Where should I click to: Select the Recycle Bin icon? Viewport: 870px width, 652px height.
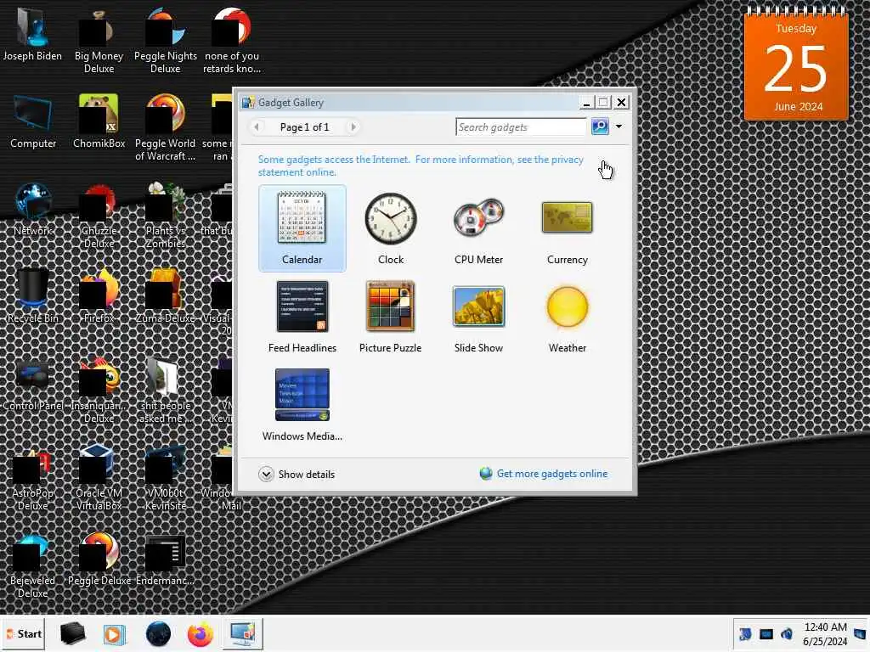click(33, 296)
